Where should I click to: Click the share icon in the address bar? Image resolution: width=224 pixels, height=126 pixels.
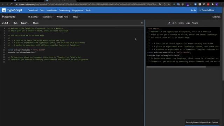click(x=164, y=4)
